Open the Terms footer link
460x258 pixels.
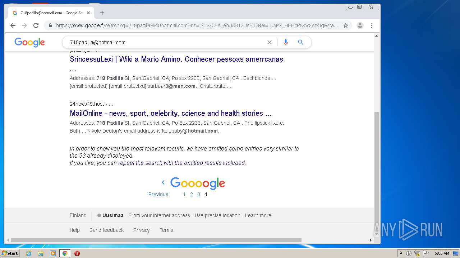coord(166,230)
